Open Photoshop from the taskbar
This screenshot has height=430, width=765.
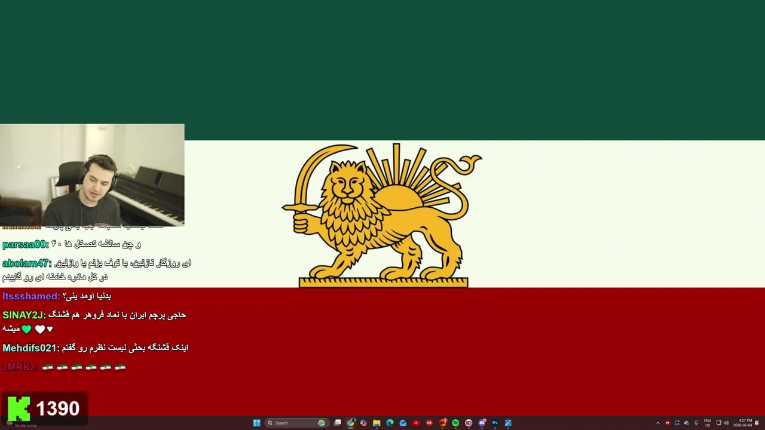coord(495,423)
